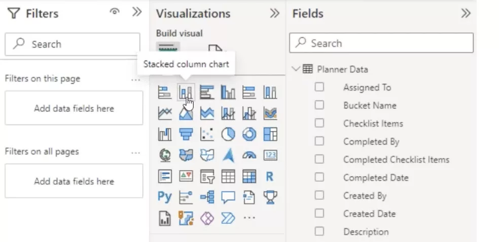Choose the Funnel chart visual
The width and height of the screenshot is (499, 242).
click(x=186, y=134)
